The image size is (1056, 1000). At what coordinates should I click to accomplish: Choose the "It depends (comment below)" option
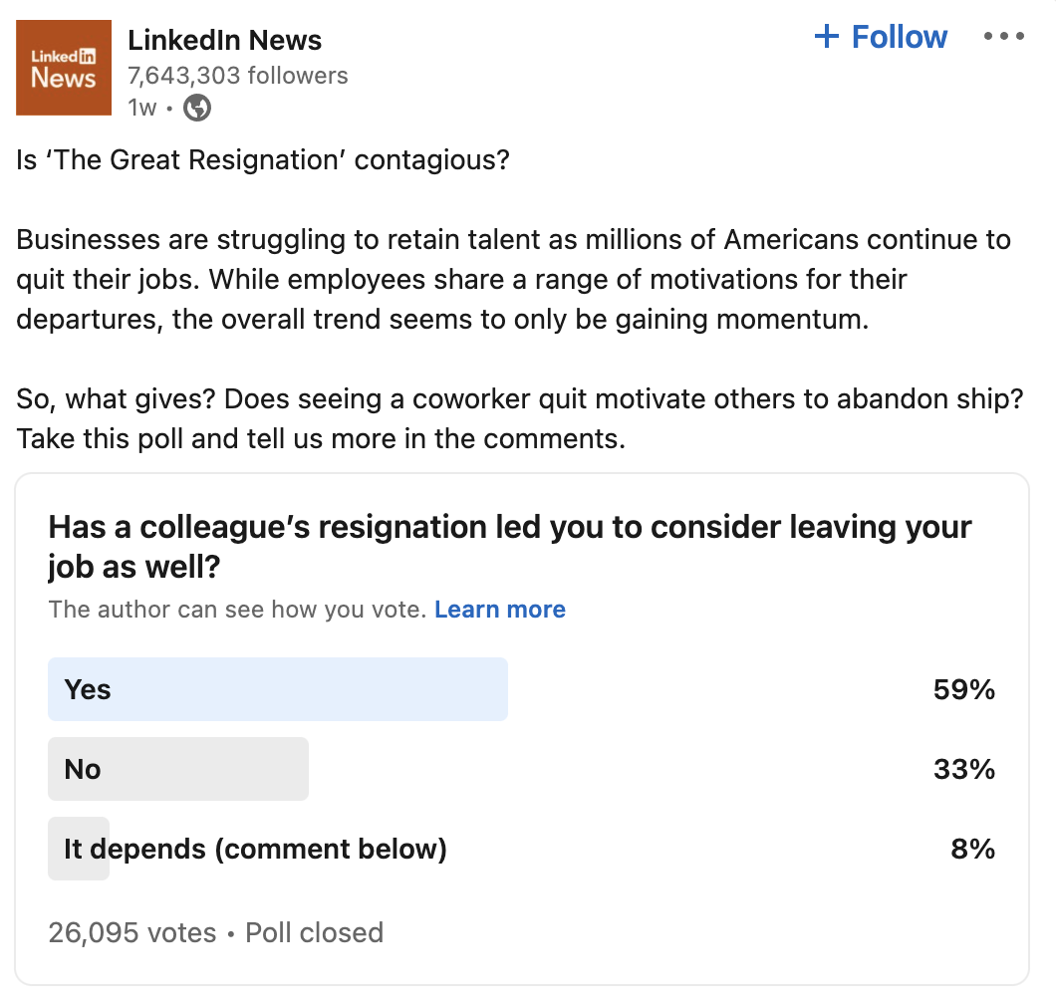click(x=255, y=849)
